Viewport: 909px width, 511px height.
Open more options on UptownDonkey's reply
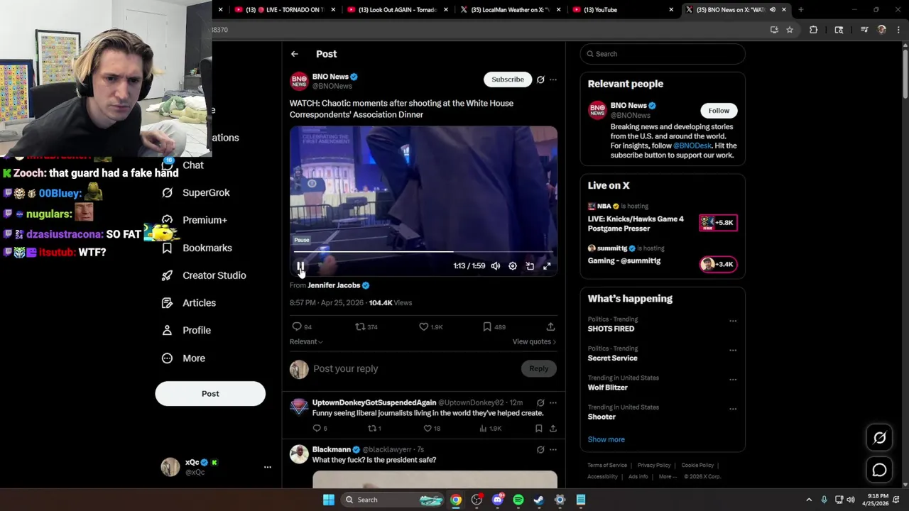pos(553,402)
